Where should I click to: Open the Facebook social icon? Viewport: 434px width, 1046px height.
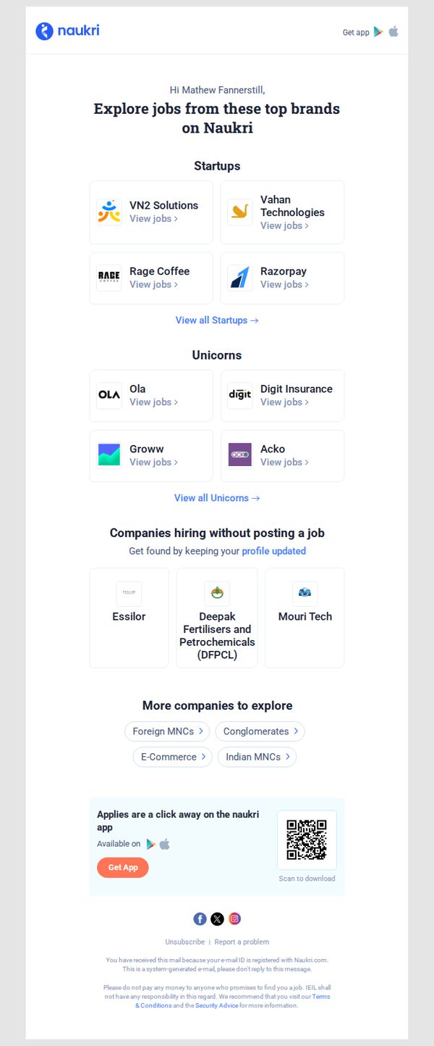[x=200, y=918]
